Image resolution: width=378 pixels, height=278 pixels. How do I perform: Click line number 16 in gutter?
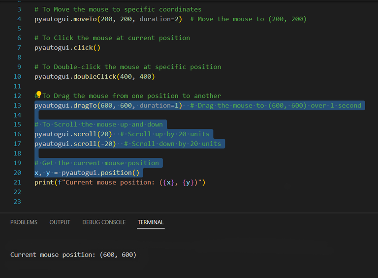(17, 134)
